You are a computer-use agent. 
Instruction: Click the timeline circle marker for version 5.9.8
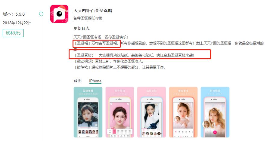41,14
